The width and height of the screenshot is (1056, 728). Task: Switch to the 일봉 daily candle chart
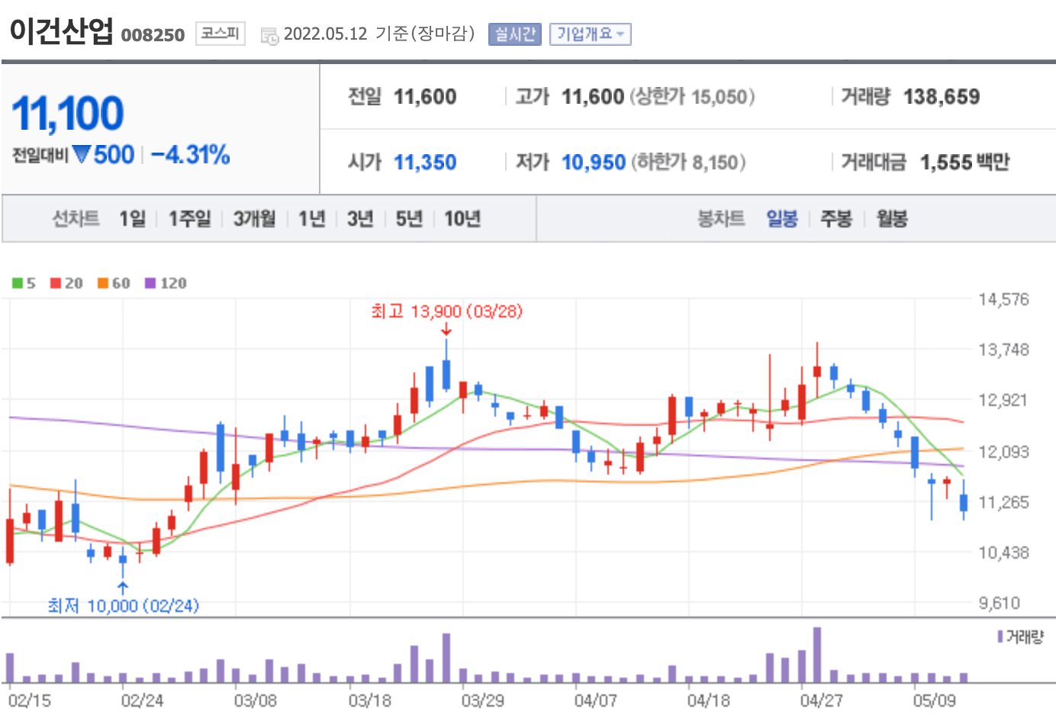[782, 219]
